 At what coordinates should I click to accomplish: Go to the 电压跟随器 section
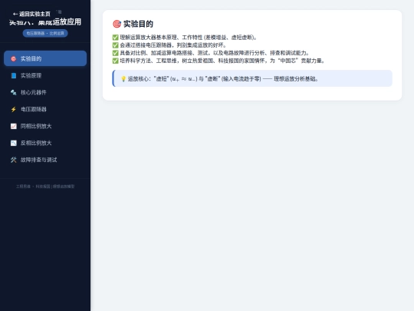pyautogui.click(x=45, y=109)
